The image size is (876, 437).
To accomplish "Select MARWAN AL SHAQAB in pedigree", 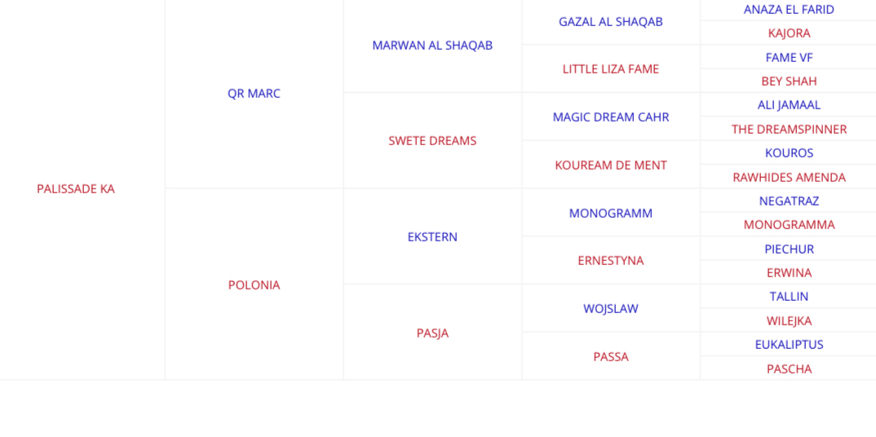I will (432, 46).
